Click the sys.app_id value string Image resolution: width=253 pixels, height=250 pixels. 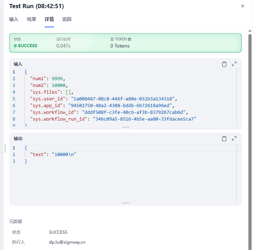[120, 106]
